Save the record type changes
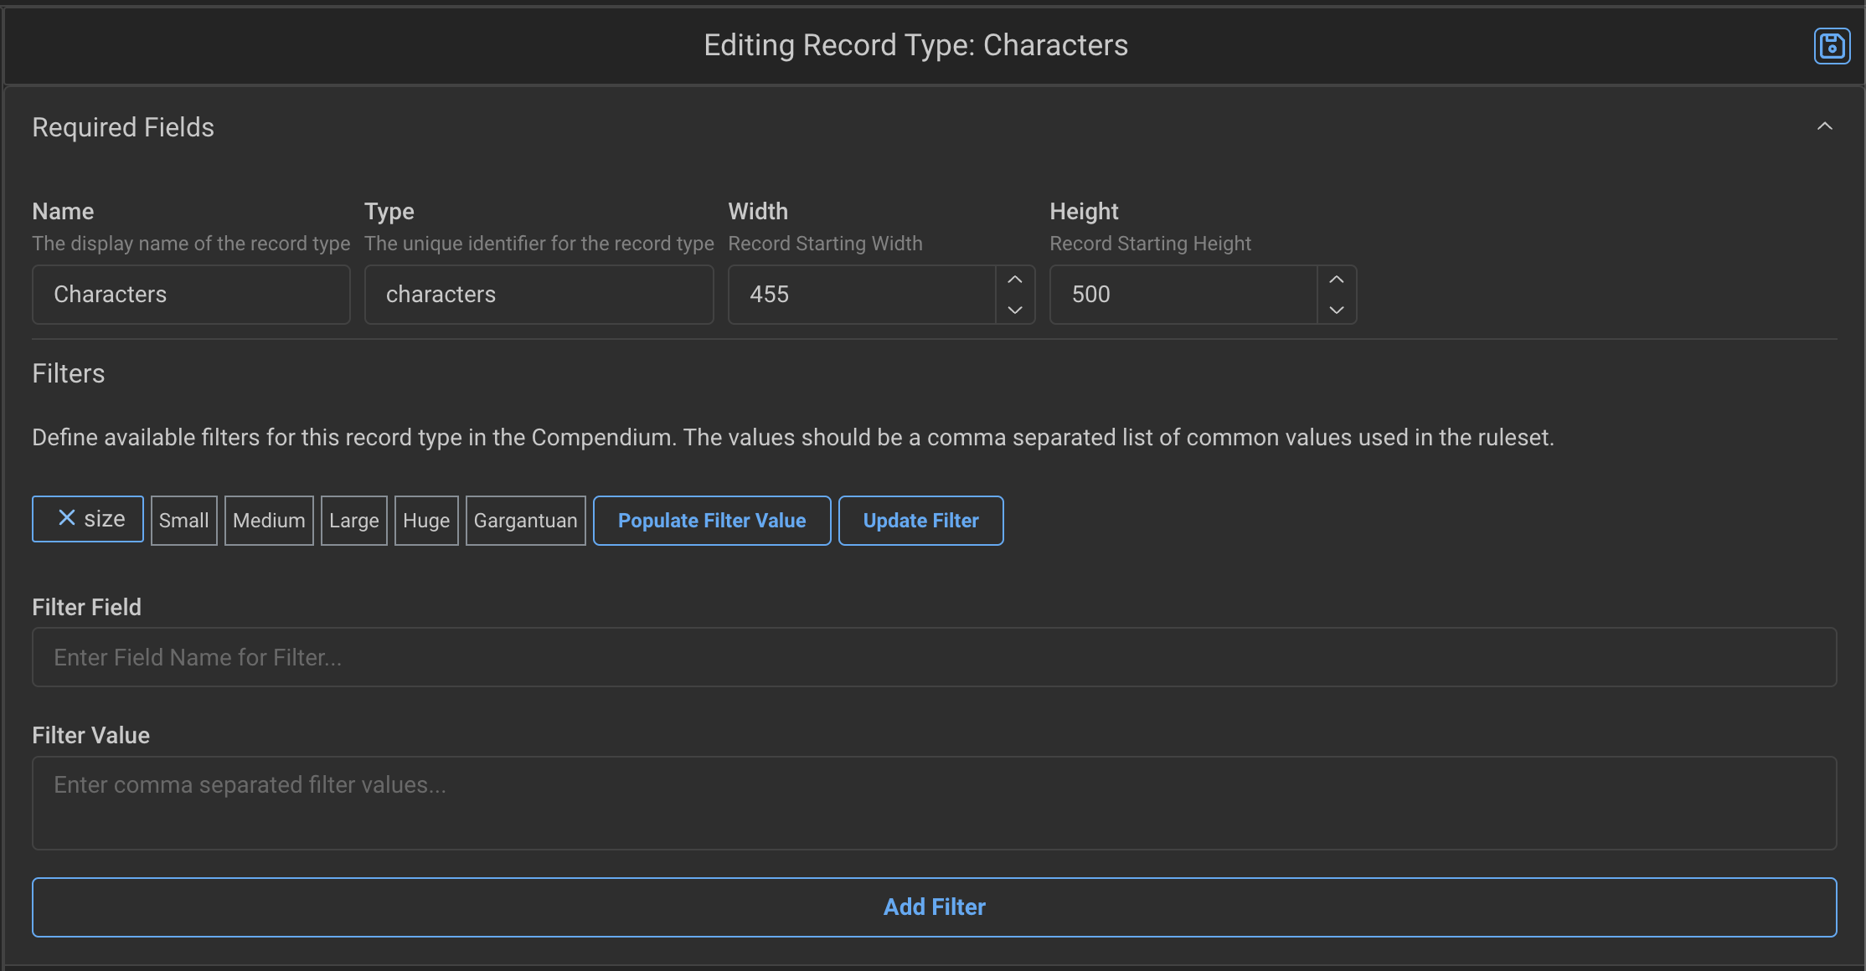Screen dimensions: 1866x971 pos(1831,46)
